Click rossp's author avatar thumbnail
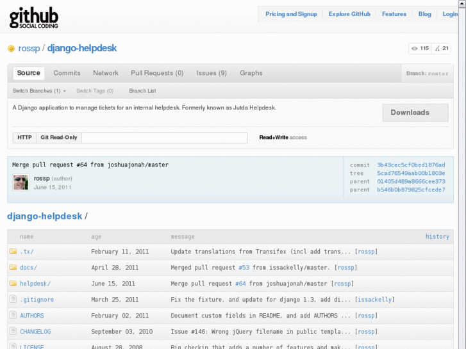Viewport: 466px width, 349px height. [x=21, y=183]
